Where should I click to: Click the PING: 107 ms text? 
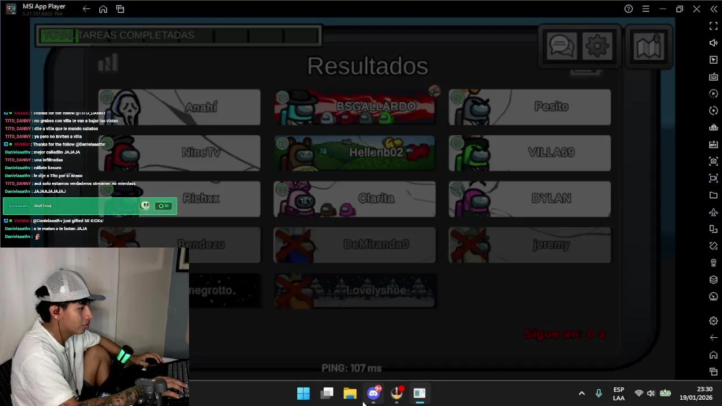pos(351,368)
